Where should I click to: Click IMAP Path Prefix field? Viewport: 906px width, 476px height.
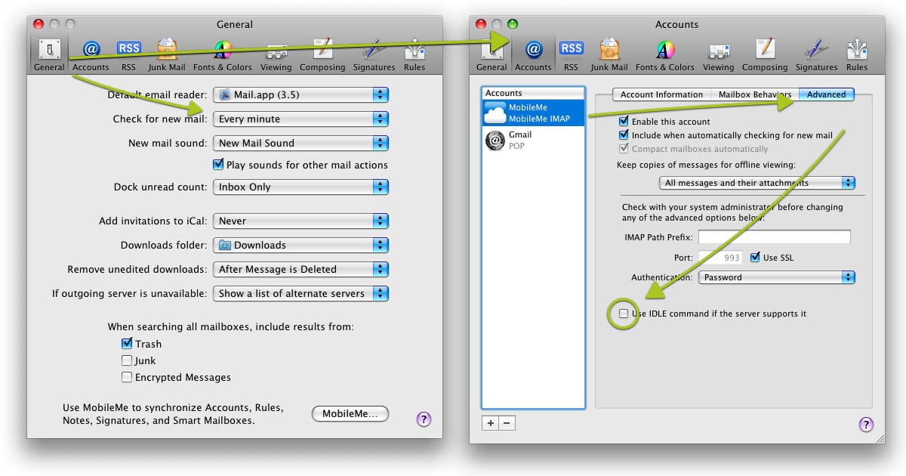[x=775, y=237]
